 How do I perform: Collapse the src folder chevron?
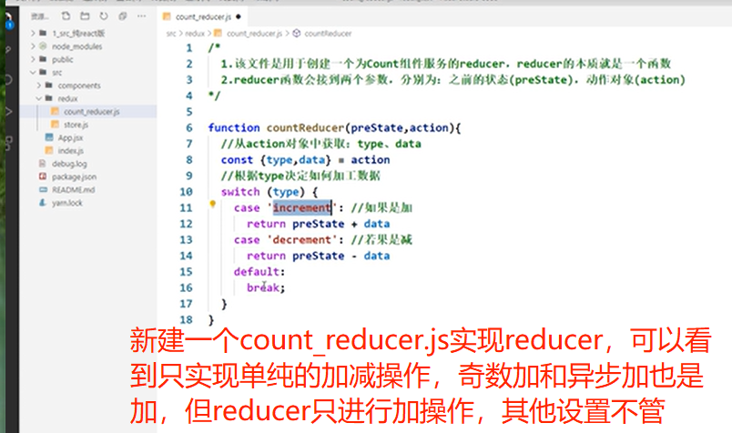pyautogui.click(x=33, y=73)
